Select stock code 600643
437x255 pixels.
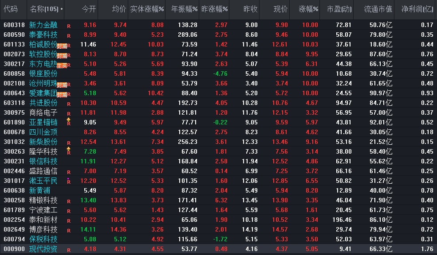click(14, 93)
